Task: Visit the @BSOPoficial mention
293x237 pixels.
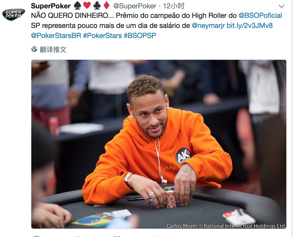Action: coord(260,15)
